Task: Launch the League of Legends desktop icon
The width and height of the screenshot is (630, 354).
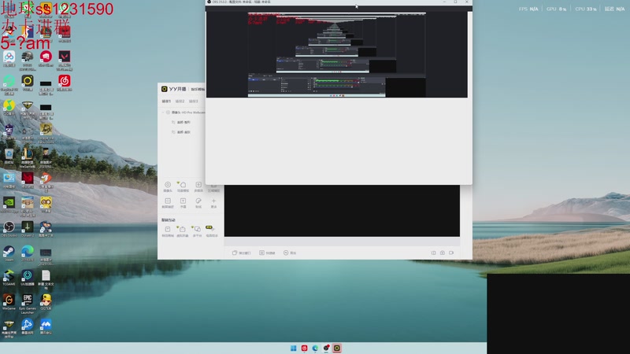Action: click(28, 158)
